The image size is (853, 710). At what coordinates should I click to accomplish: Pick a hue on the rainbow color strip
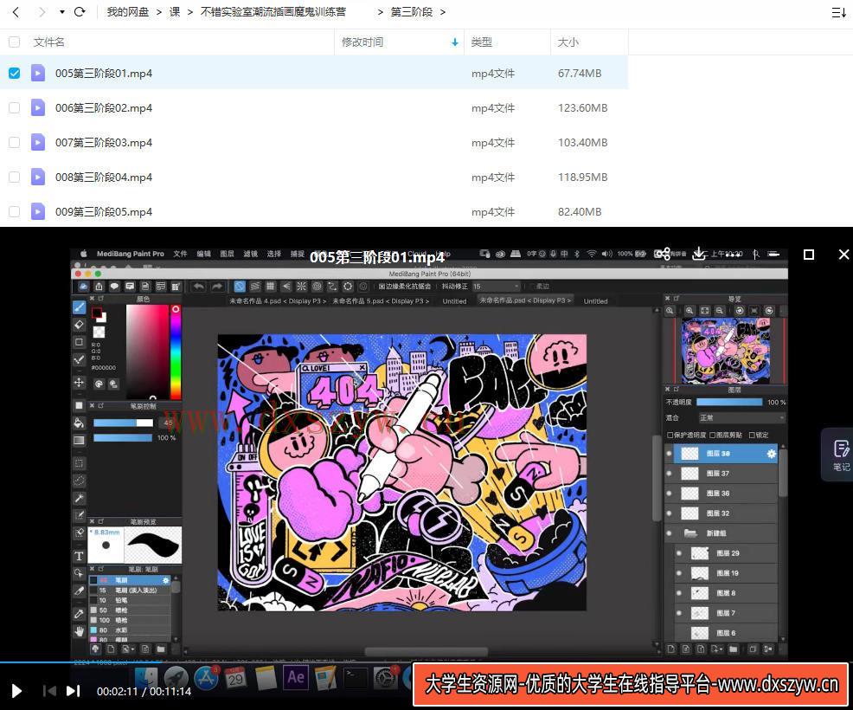tap(175, 352)
